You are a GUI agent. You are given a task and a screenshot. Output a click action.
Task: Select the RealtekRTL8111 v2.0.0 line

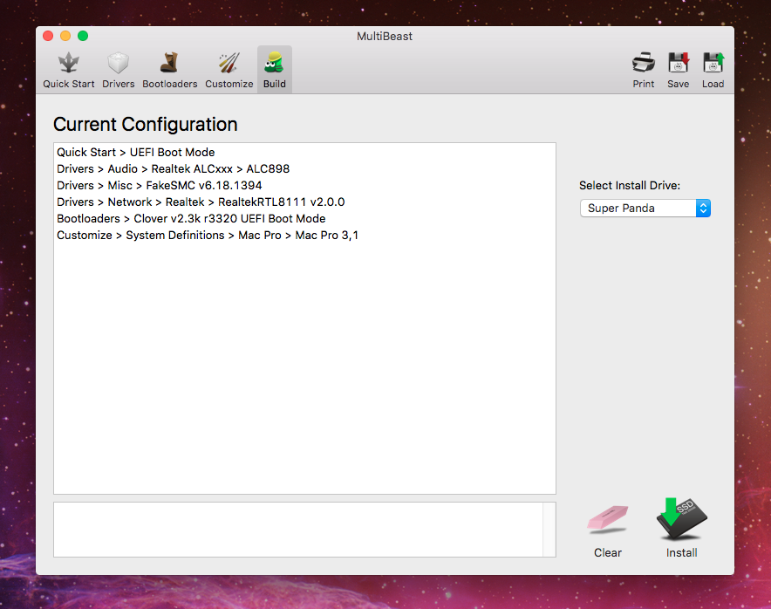click(x=304, y=202)
